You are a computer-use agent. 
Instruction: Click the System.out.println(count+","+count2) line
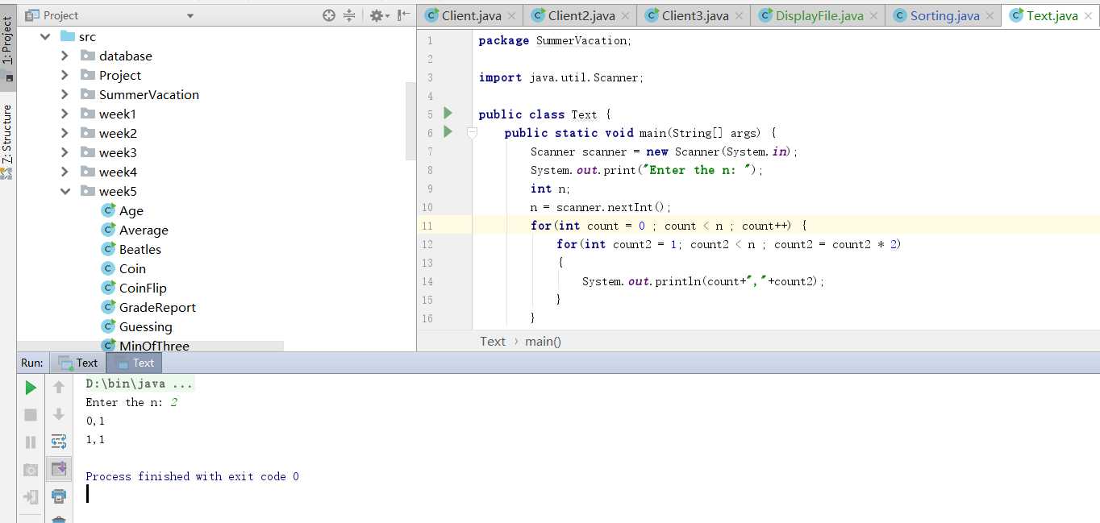coord(703,281)
